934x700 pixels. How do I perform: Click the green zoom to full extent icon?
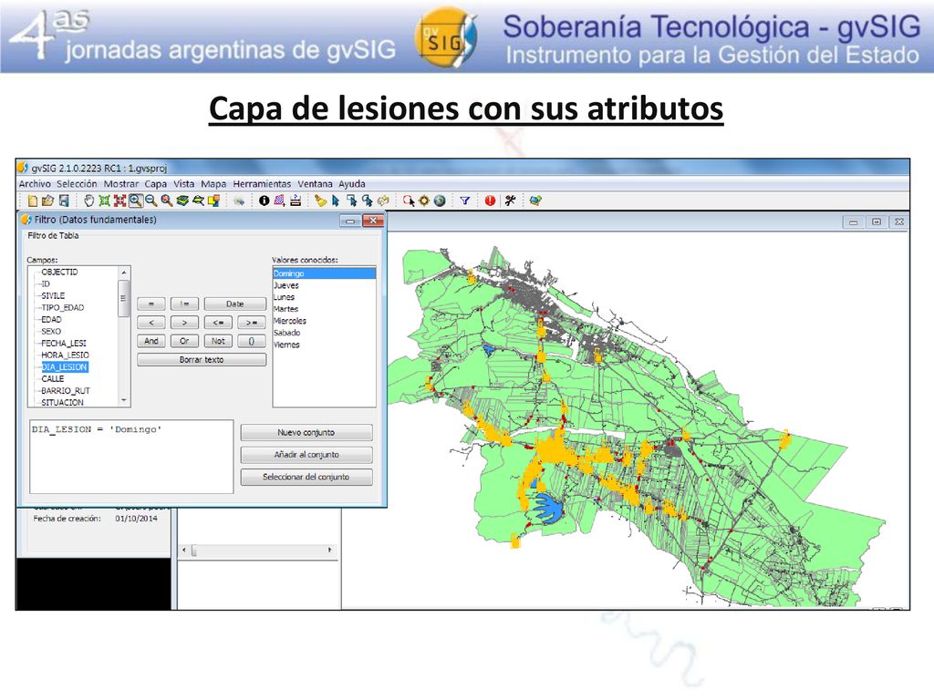104,201
